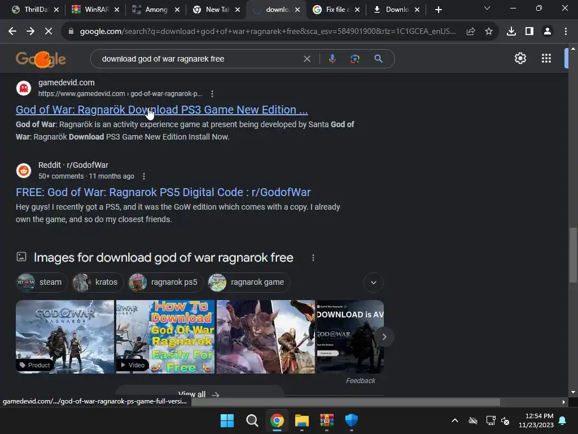Viewport: 578px width, 434px height.
Task: Open clock and date in taskbar
Action: pyautogui.click(x=536, y=420)
